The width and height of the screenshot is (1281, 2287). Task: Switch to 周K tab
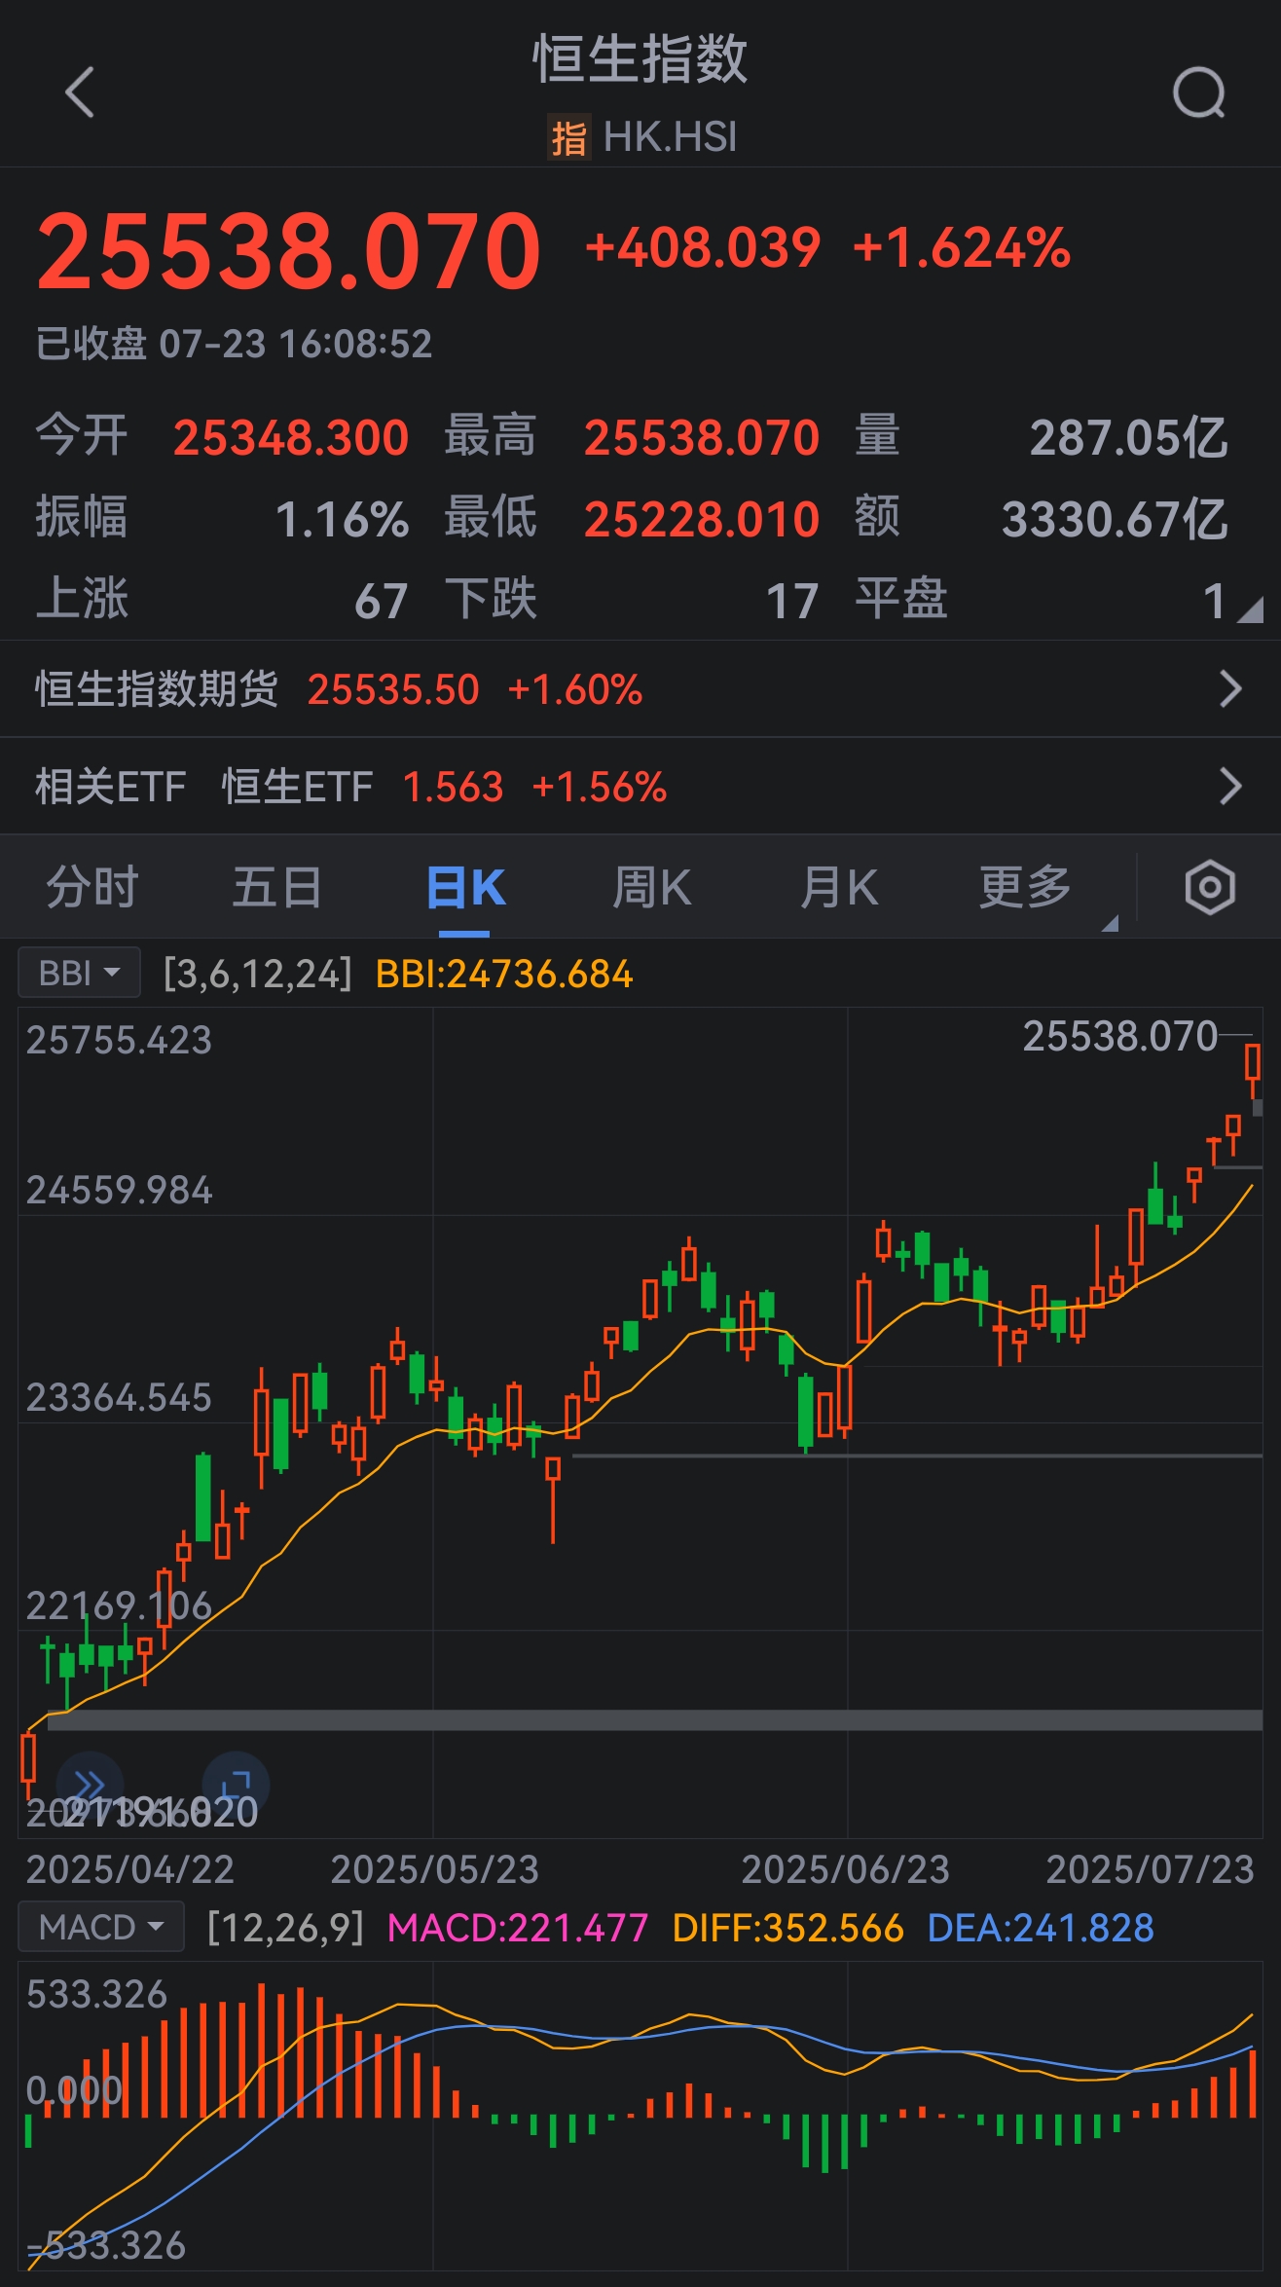[x=651, y=887]
